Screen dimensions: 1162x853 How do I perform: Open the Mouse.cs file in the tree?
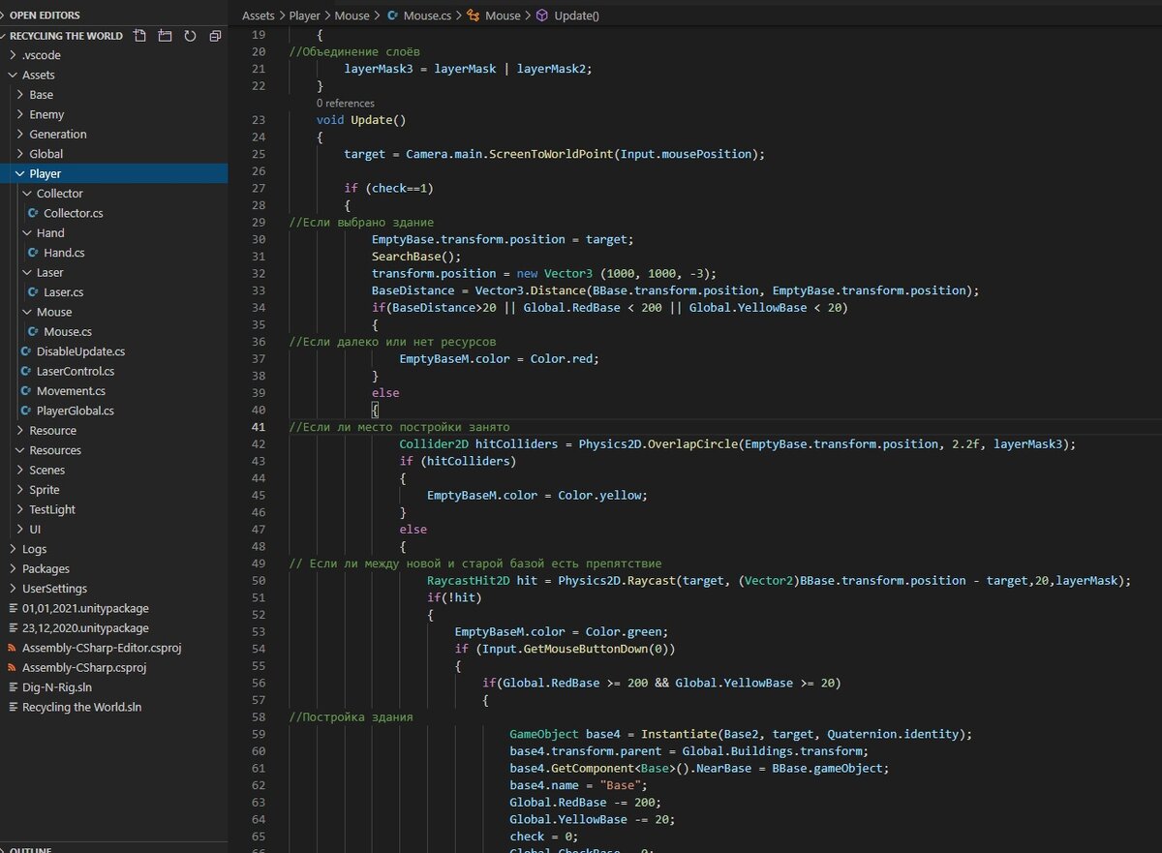pos(67,332)
